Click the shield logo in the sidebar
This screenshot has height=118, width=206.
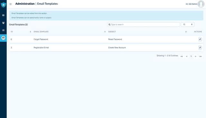pos(4,5)
